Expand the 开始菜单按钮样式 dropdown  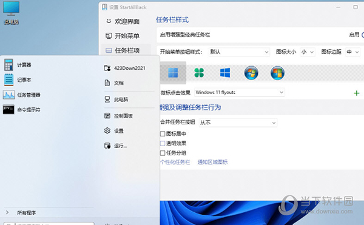(239, 52)
